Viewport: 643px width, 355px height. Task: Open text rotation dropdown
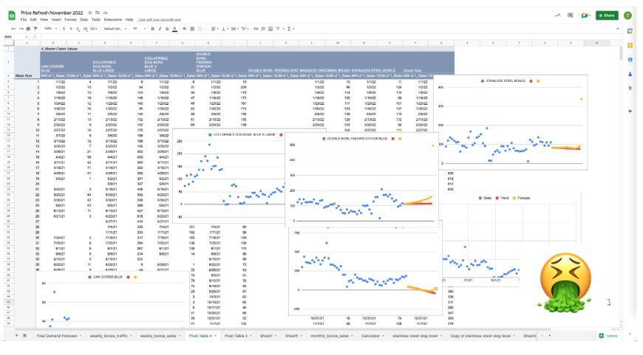point(245,29)
